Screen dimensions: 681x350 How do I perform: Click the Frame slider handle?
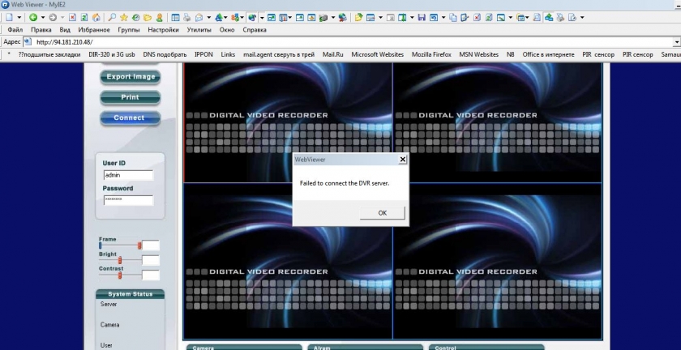tap(139, 245)
